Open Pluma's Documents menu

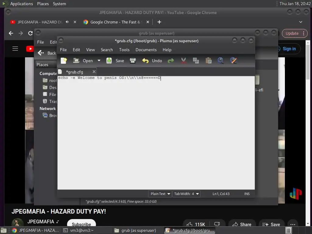146,50
